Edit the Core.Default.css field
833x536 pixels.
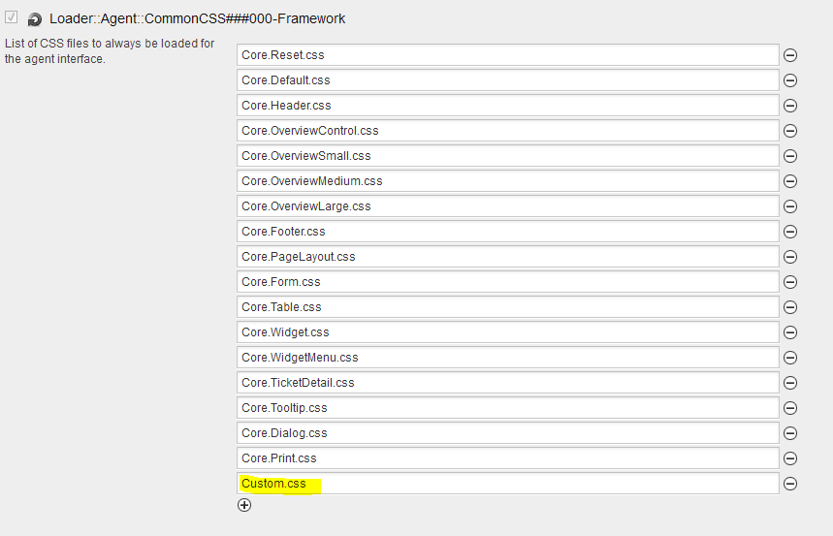[508, 80]
